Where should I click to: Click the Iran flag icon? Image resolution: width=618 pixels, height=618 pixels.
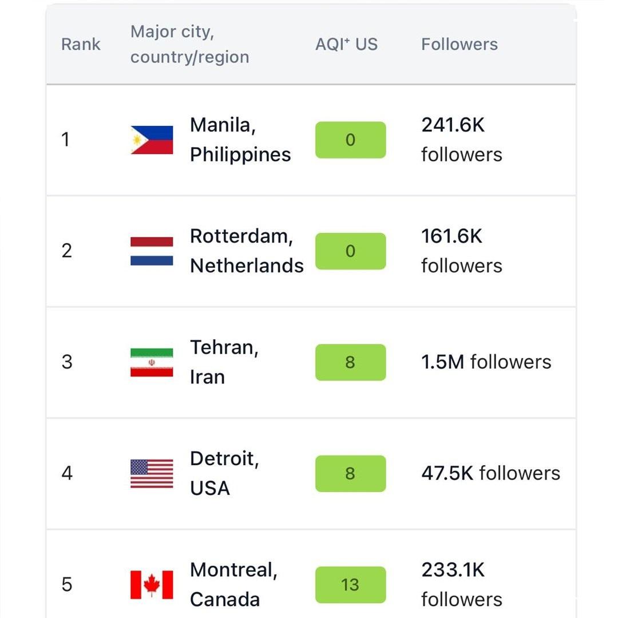coord(152,362)
